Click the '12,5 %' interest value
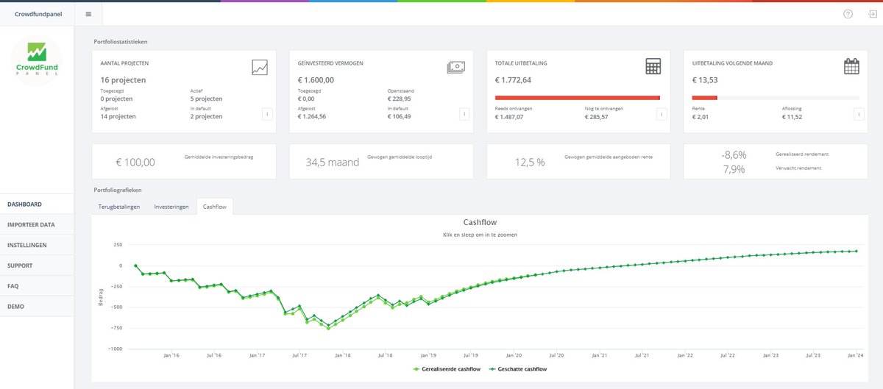 click(x=530, y=163)
